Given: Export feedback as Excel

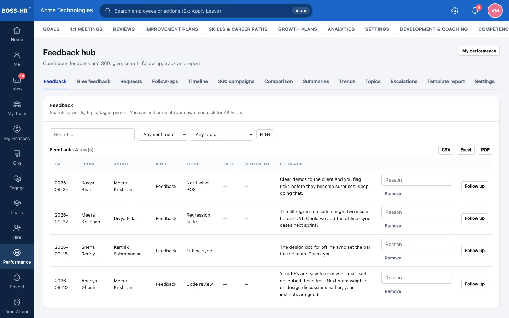Looking at the screenshot, I should [466, 150].
